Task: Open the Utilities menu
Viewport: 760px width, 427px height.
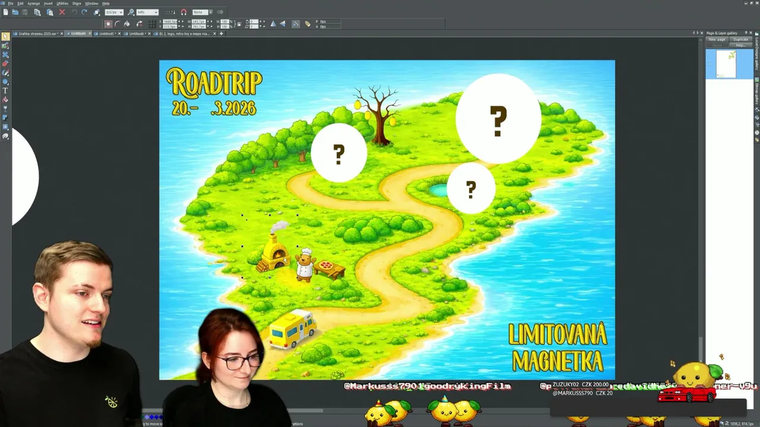Action: [62, 4]
